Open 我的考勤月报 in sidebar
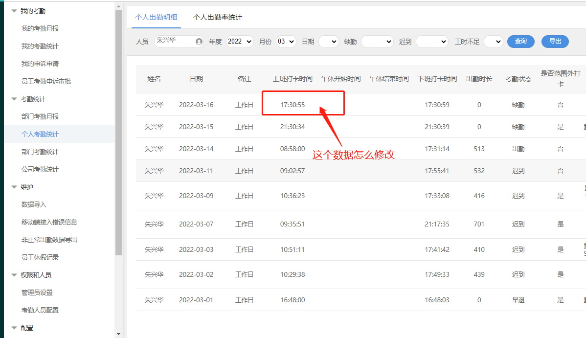Image resolution: width=586 pixels, height=338 pixels. [x=40, y=28]
